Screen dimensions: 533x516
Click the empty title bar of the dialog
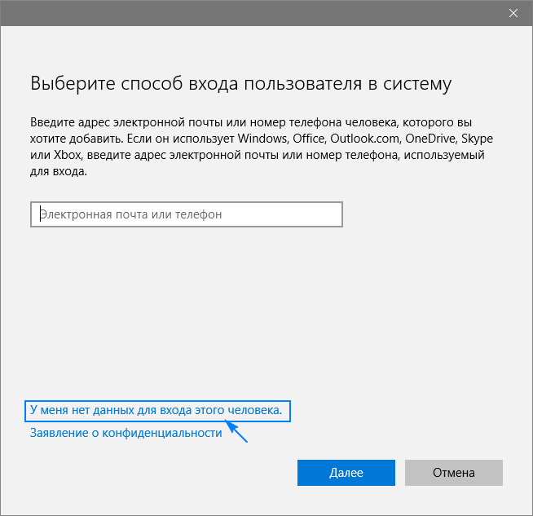pos(244,13)
